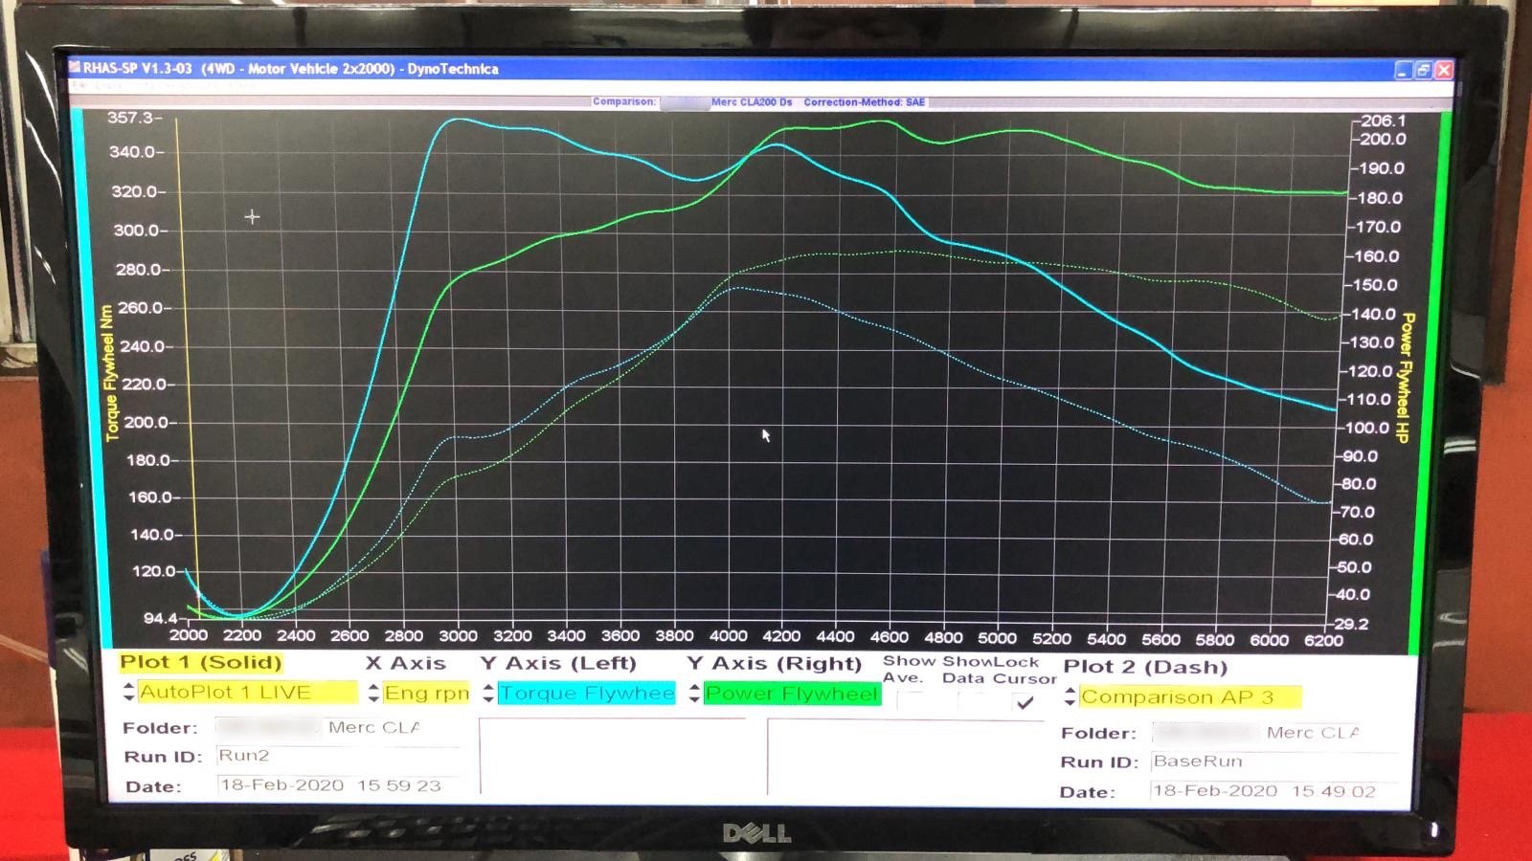
Task: Step the Y Axis (Right) selector arrows
Action: [x=694, y=693]
